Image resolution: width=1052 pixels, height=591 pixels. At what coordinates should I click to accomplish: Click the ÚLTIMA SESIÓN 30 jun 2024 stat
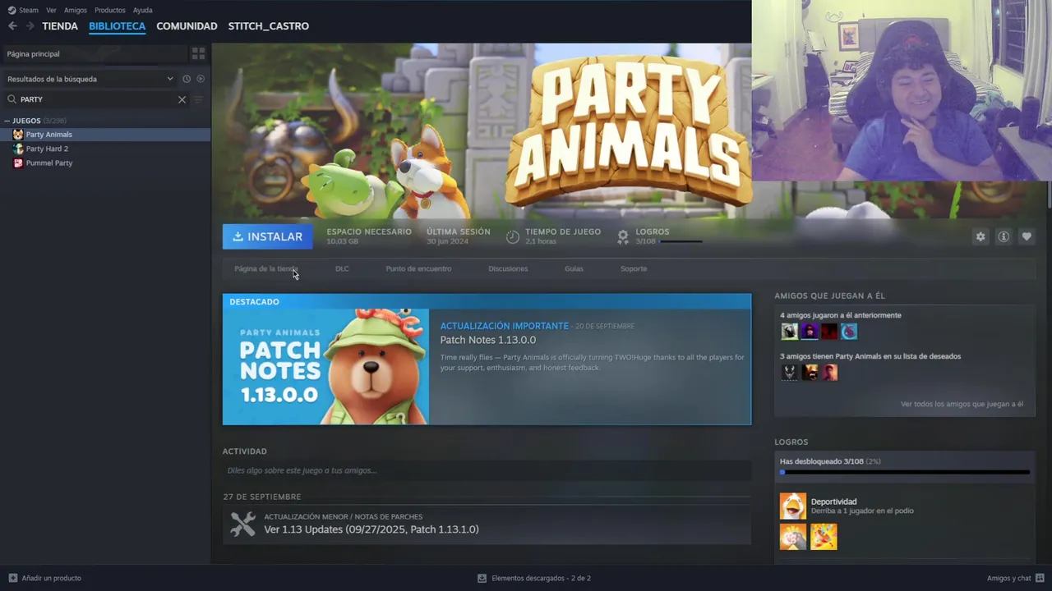458,236
